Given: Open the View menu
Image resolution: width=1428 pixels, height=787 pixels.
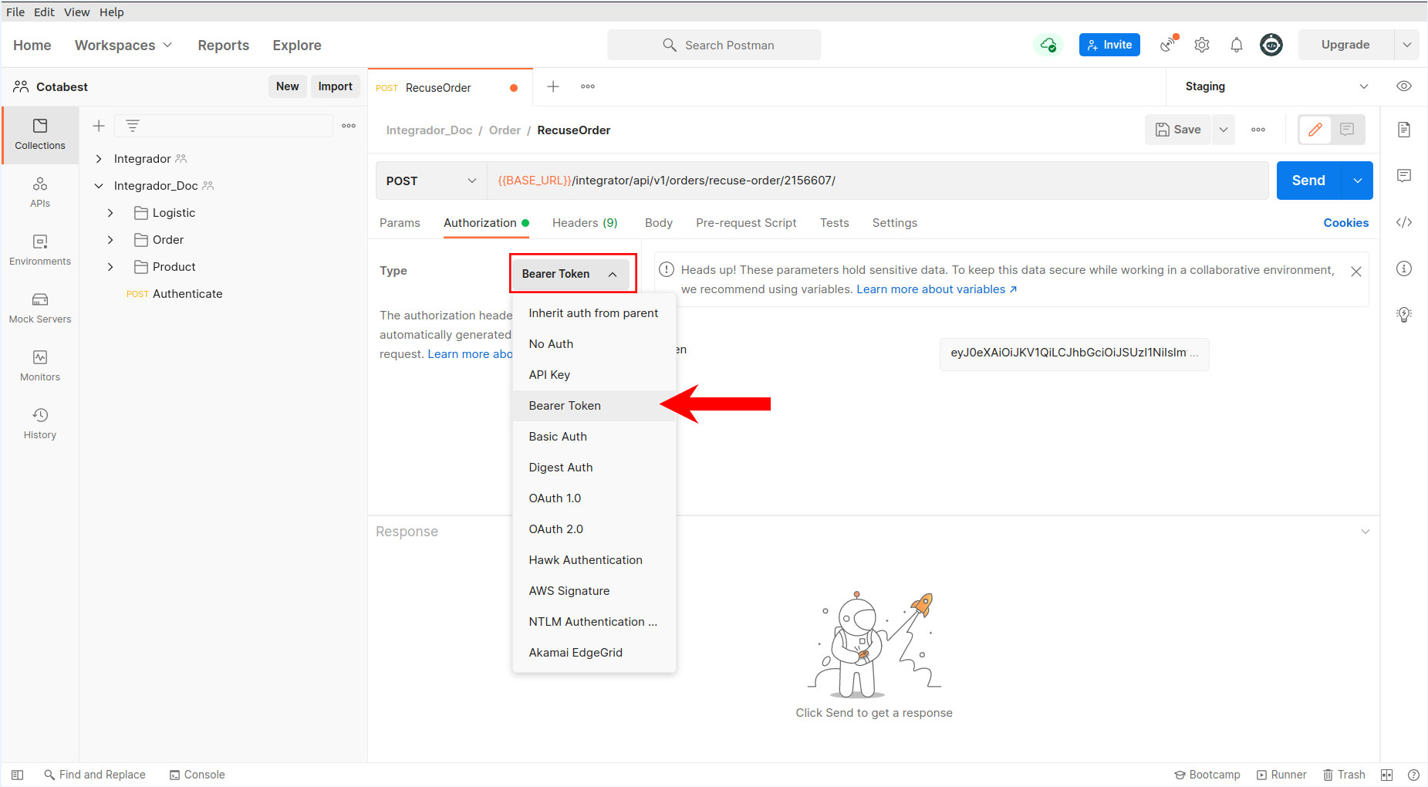Looking at the screenshot, I should pyautogui.click(x=76, y=12).
